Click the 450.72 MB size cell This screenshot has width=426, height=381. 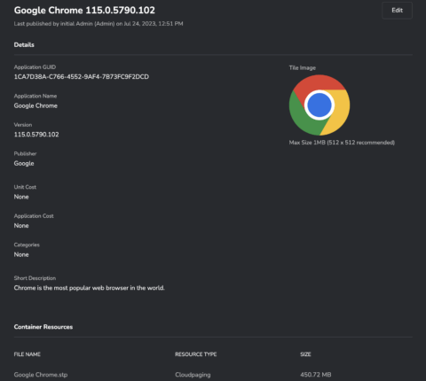[x=316, y=375]
